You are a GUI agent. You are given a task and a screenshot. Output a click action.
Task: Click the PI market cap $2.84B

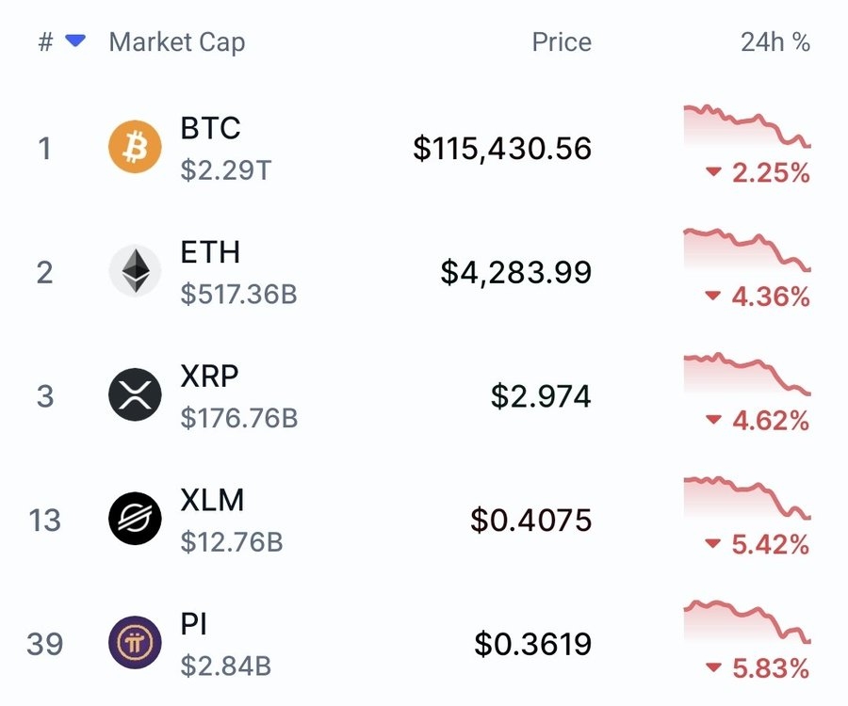[225, 666]
